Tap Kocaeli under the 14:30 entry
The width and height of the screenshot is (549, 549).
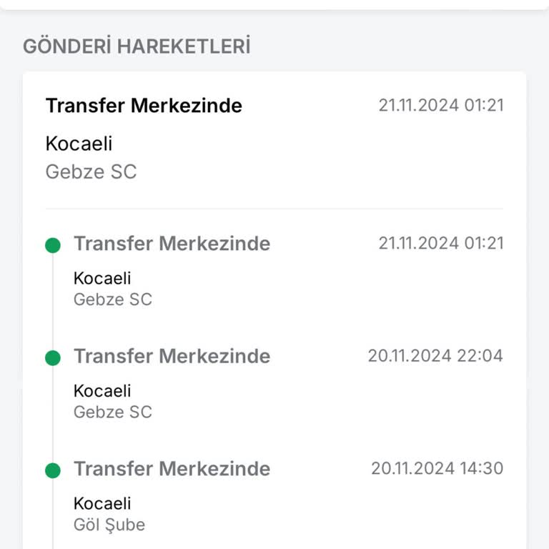point(102,503)
